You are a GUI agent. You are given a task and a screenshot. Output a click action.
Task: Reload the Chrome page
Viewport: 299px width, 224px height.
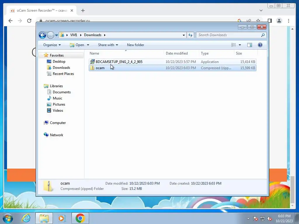tap(29, 21)
